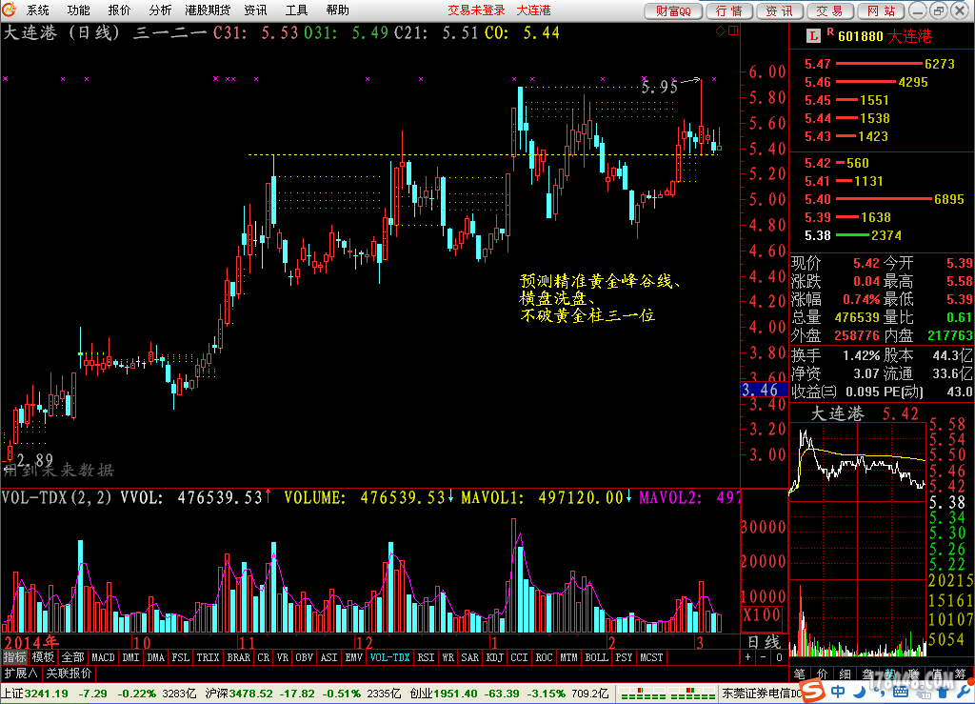Open the 系统 menu
Screen dimensions: 975x704
(x=37, y=10)
